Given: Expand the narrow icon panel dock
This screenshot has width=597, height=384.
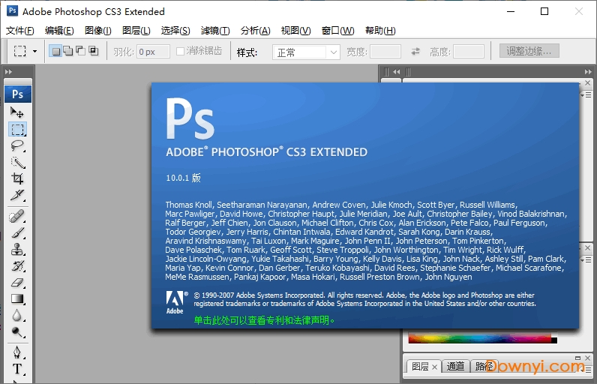Looking at the screenshot, I should [396, 71].
